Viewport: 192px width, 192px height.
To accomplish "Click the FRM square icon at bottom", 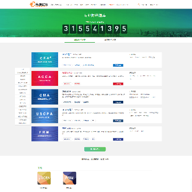I will tap(69, 178).
